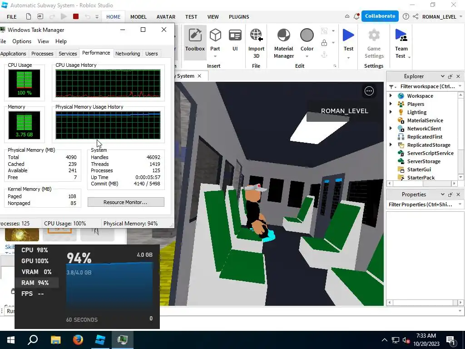Open viewport three-dots menu
Screen dimensions: 465x349
369,91
